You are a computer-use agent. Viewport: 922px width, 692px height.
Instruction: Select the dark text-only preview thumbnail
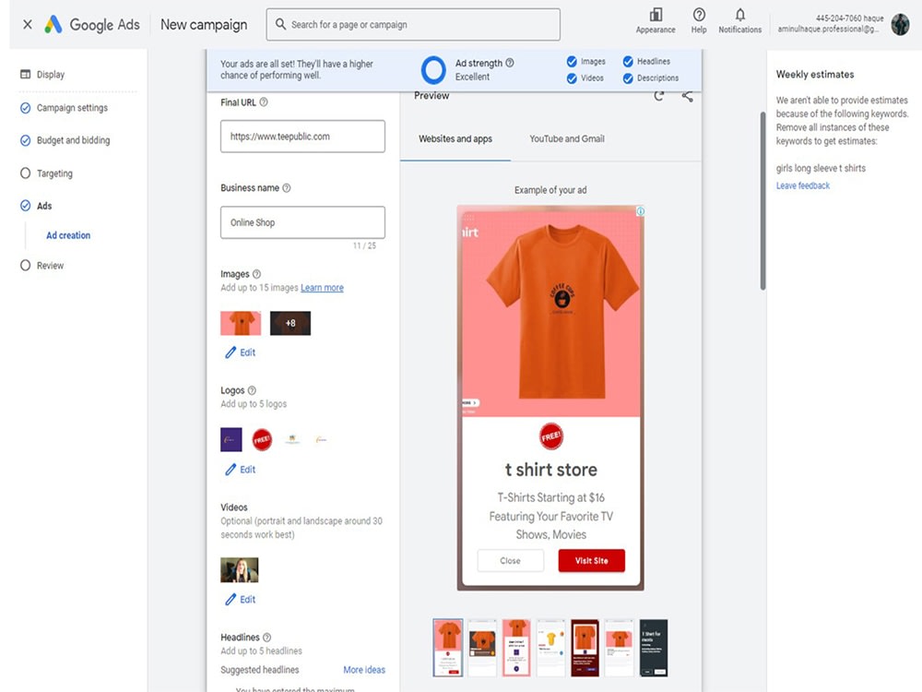pyautogui.click(x=654, y=648)
